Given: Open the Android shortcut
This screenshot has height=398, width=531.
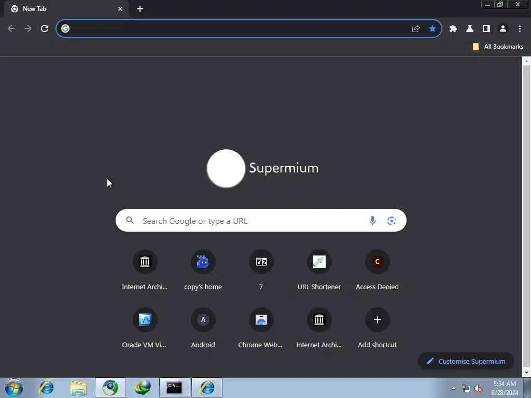Looking at the screenshot, I should pyautogui.click(x=203, y=328).
